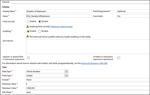The height and width of the screenshot is (95, 150).
Task: Click the auditing warning triangle icon
Action: coord(27,36)
